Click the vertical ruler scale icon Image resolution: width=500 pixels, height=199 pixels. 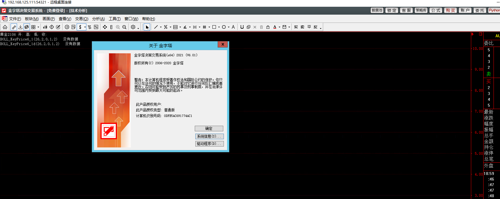point(111,27)
